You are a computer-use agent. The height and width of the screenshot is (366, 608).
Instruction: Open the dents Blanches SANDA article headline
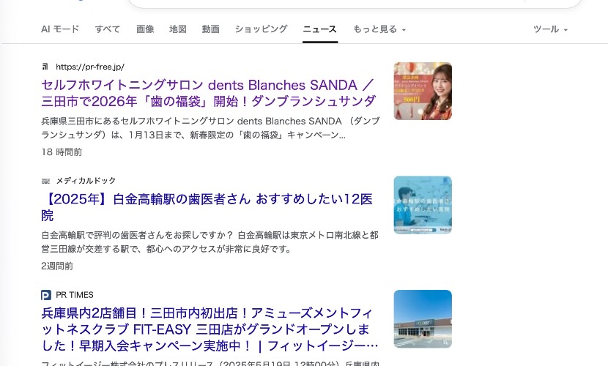tap(209, 93)
